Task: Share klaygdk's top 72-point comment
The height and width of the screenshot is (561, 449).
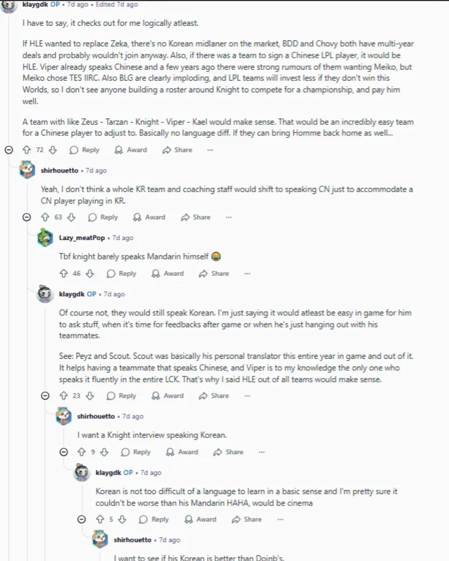Action: coord(177,150)
